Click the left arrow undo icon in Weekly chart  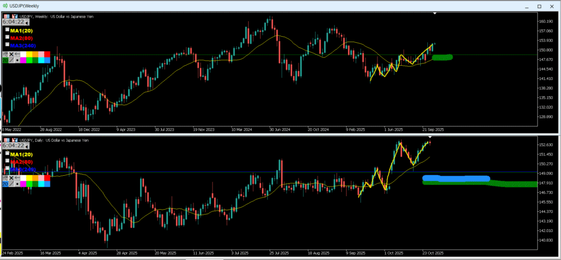tap(18, 54)
